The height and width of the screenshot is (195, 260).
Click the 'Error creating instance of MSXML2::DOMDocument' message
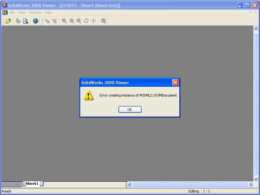coord(138,95)
